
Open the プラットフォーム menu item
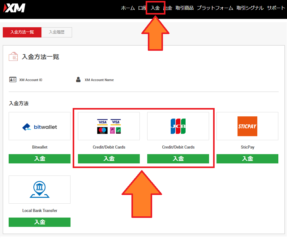click(215, 8)
